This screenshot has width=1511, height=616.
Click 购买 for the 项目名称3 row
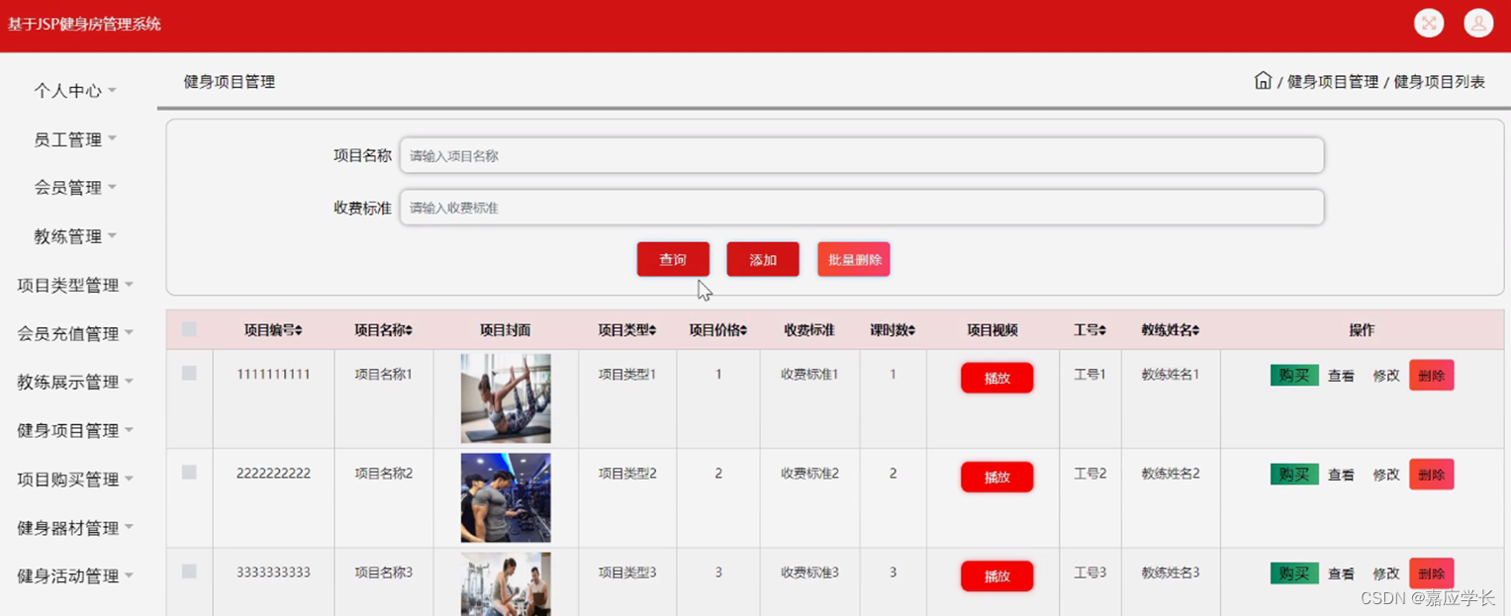tap(1294, 573)
